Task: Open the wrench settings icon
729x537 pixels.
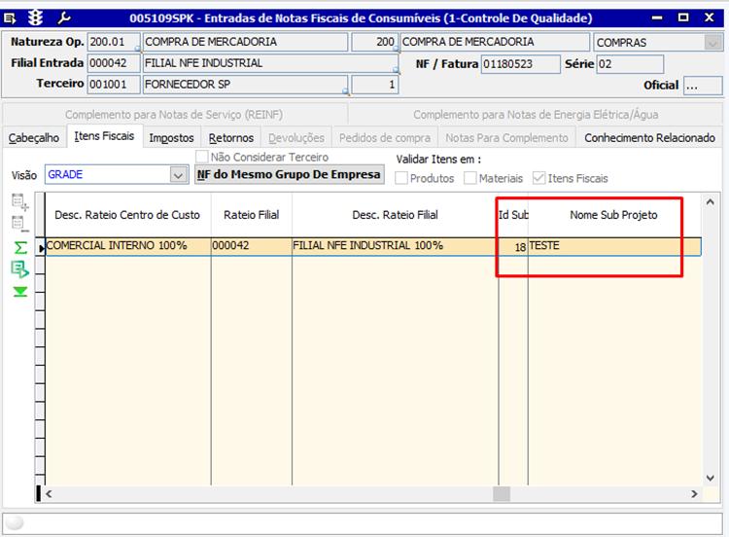Action: coord(64,18)
